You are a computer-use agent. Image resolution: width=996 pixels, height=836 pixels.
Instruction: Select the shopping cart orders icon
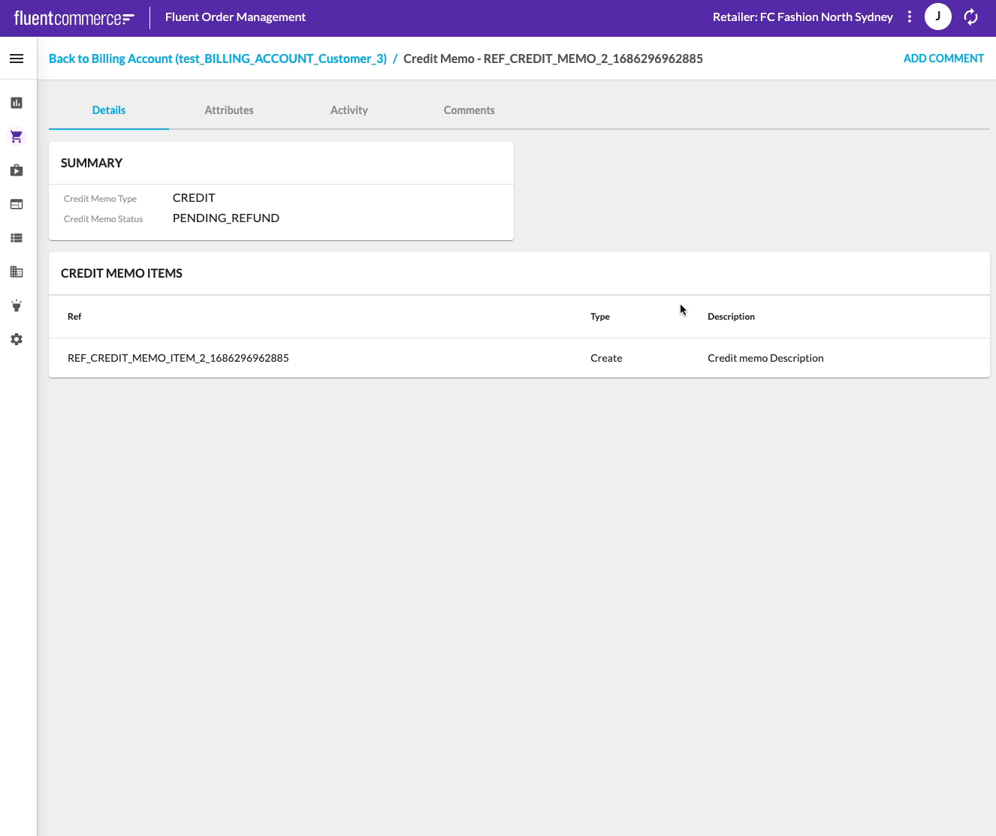[17, 137]
